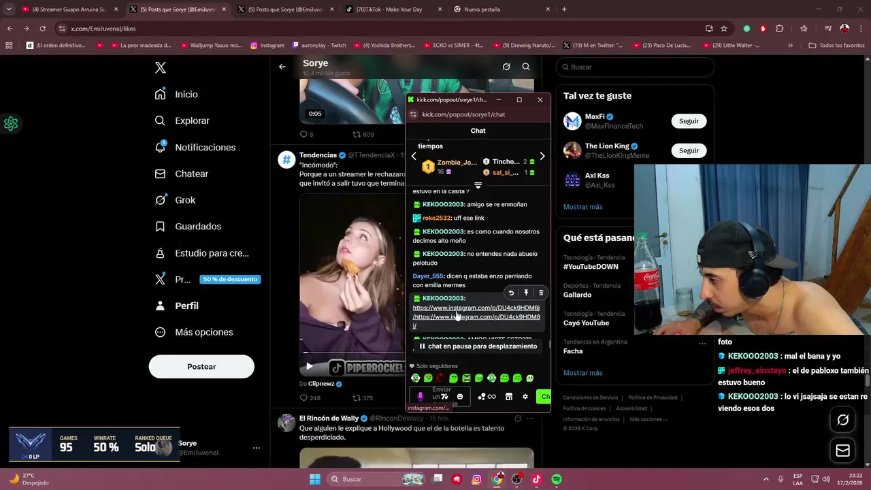Click Grok icon in profile header
Screen dimensions: 871x490
(x=506, y=67)
